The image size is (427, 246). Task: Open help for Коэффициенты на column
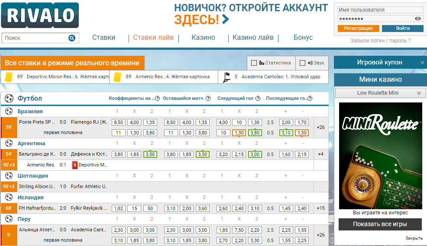(x=157, y=99)
